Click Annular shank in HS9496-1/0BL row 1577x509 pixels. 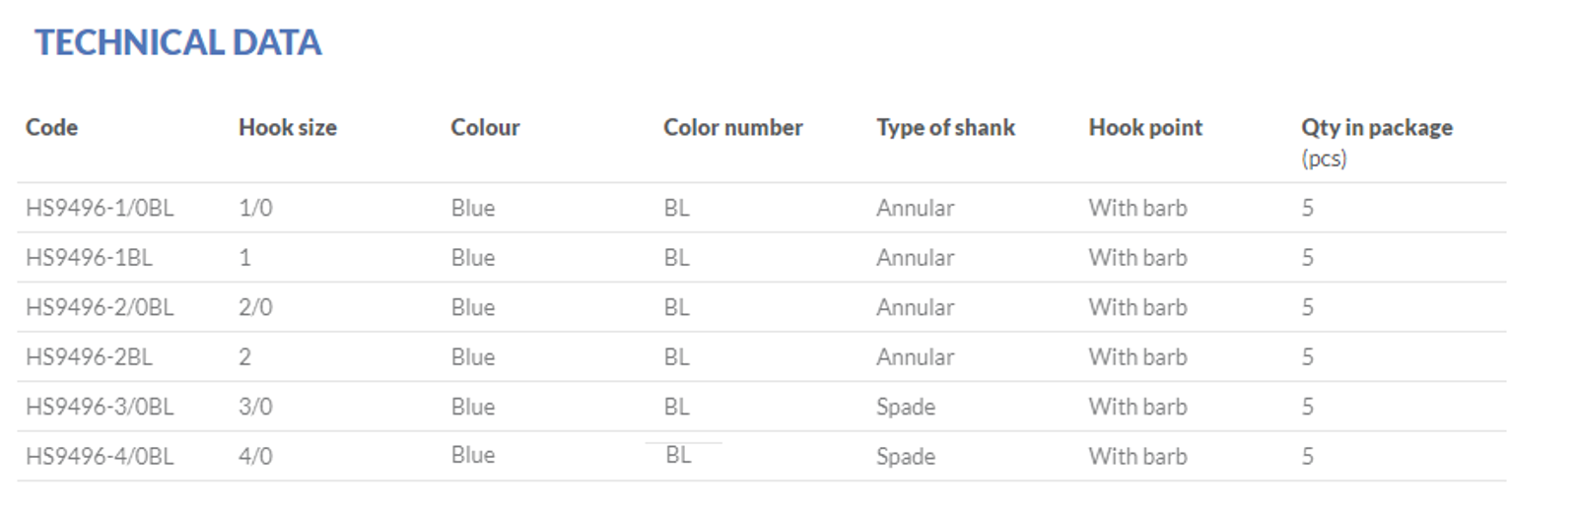coord(915,208)
